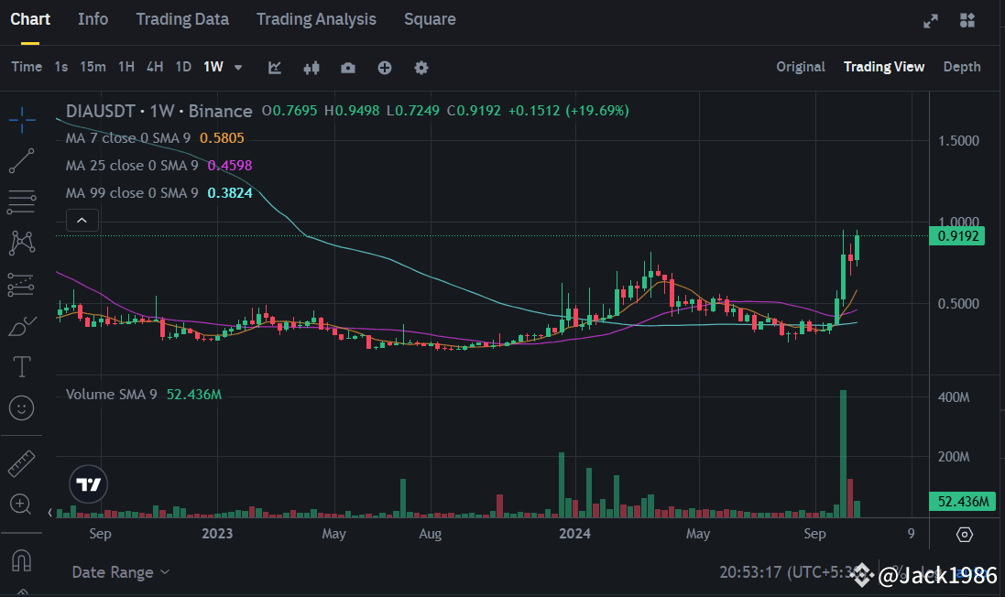Select the trend line drawing tool
Image resolution: width=1005 pixels, height=597 pixels.
point(22,160)
